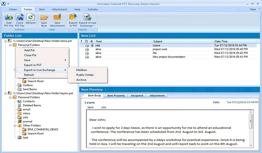
Task: Collapse Personal Folders under alina.pst
Action: tap(10, 45)
